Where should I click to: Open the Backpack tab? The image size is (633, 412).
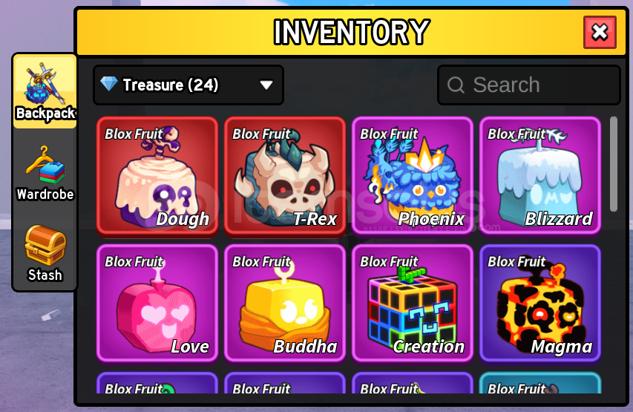click(x=45, y=92)
